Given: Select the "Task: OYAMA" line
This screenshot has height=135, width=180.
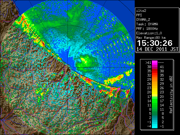Looking at the screenshot, I should [x=147, y=24].
